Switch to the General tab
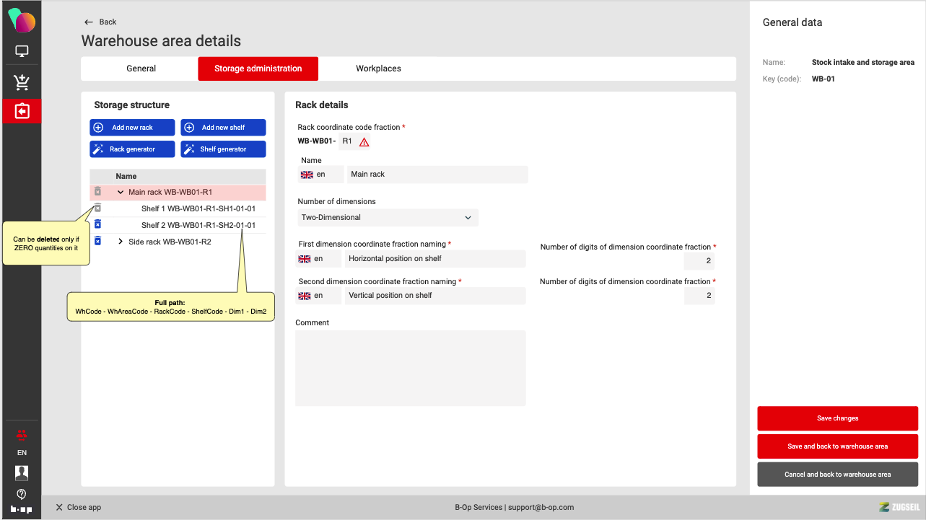Viewport: 926px width, 520px height. tap(141, 69)
